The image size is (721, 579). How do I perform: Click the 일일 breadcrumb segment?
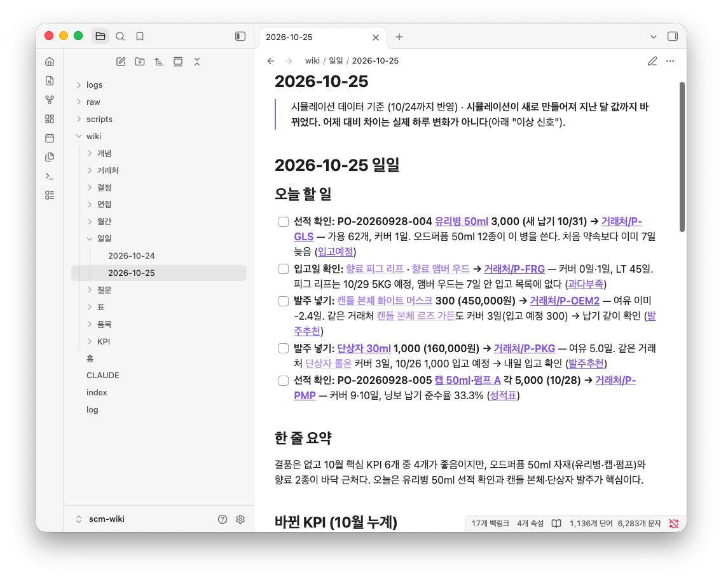pos(336,61)
